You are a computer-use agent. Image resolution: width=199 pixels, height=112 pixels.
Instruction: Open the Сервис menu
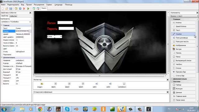coord(49,5)
